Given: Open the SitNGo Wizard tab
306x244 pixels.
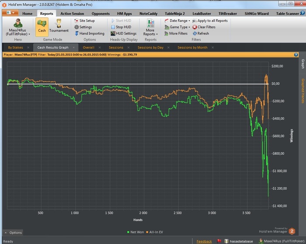Looking at the screenshot, I should [257, 14].
